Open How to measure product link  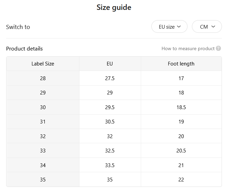[x=188, y=48]
